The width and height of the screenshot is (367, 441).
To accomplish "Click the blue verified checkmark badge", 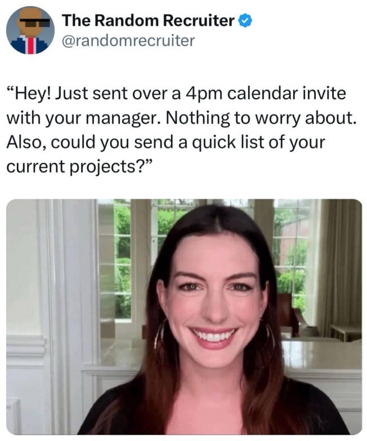I will (245, 21).
